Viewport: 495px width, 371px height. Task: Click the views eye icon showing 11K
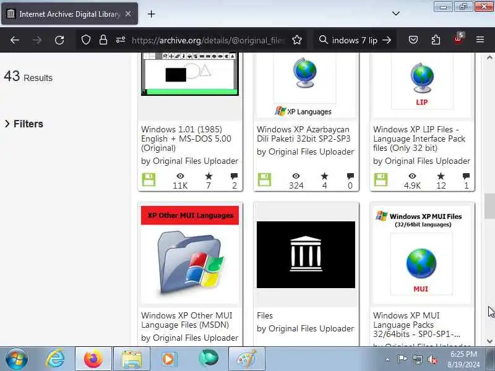point(180,176)
